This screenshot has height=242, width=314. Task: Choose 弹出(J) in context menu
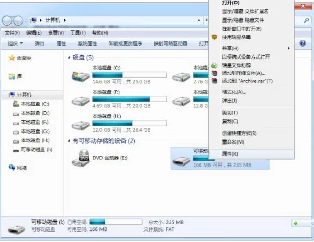click(x=251, y=101)
